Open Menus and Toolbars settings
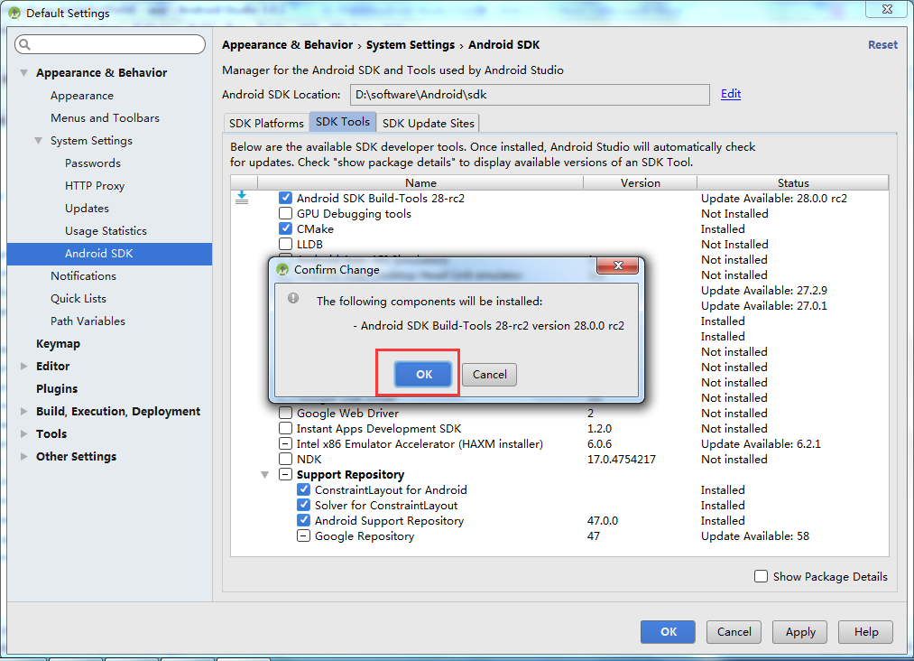This screenshot has height=661, width=914. pyautogui.click(x=105, y=118)
